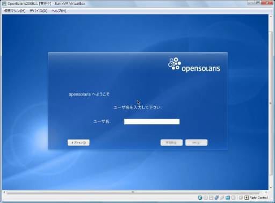The image size is (275, 203).
Task: Open the 仮想マシン(M) menu
Action: tap(15, 11)
